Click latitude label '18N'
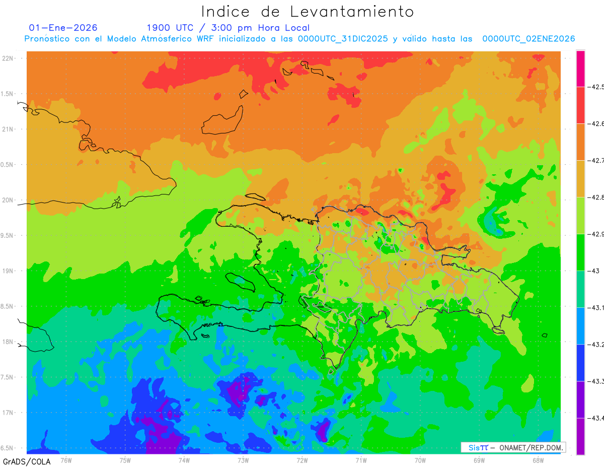The height and width of the screenshot is (467, 604). pyautogui.click(x=9, y=342)
